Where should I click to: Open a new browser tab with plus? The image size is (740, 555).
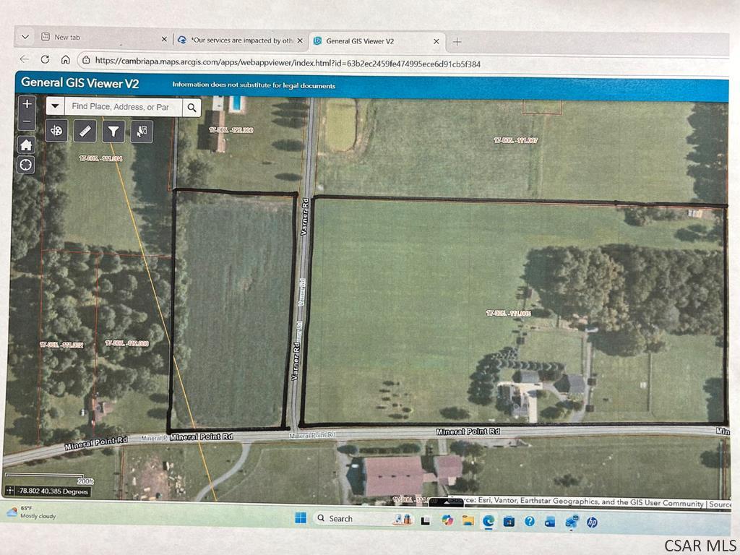(457, 41)
